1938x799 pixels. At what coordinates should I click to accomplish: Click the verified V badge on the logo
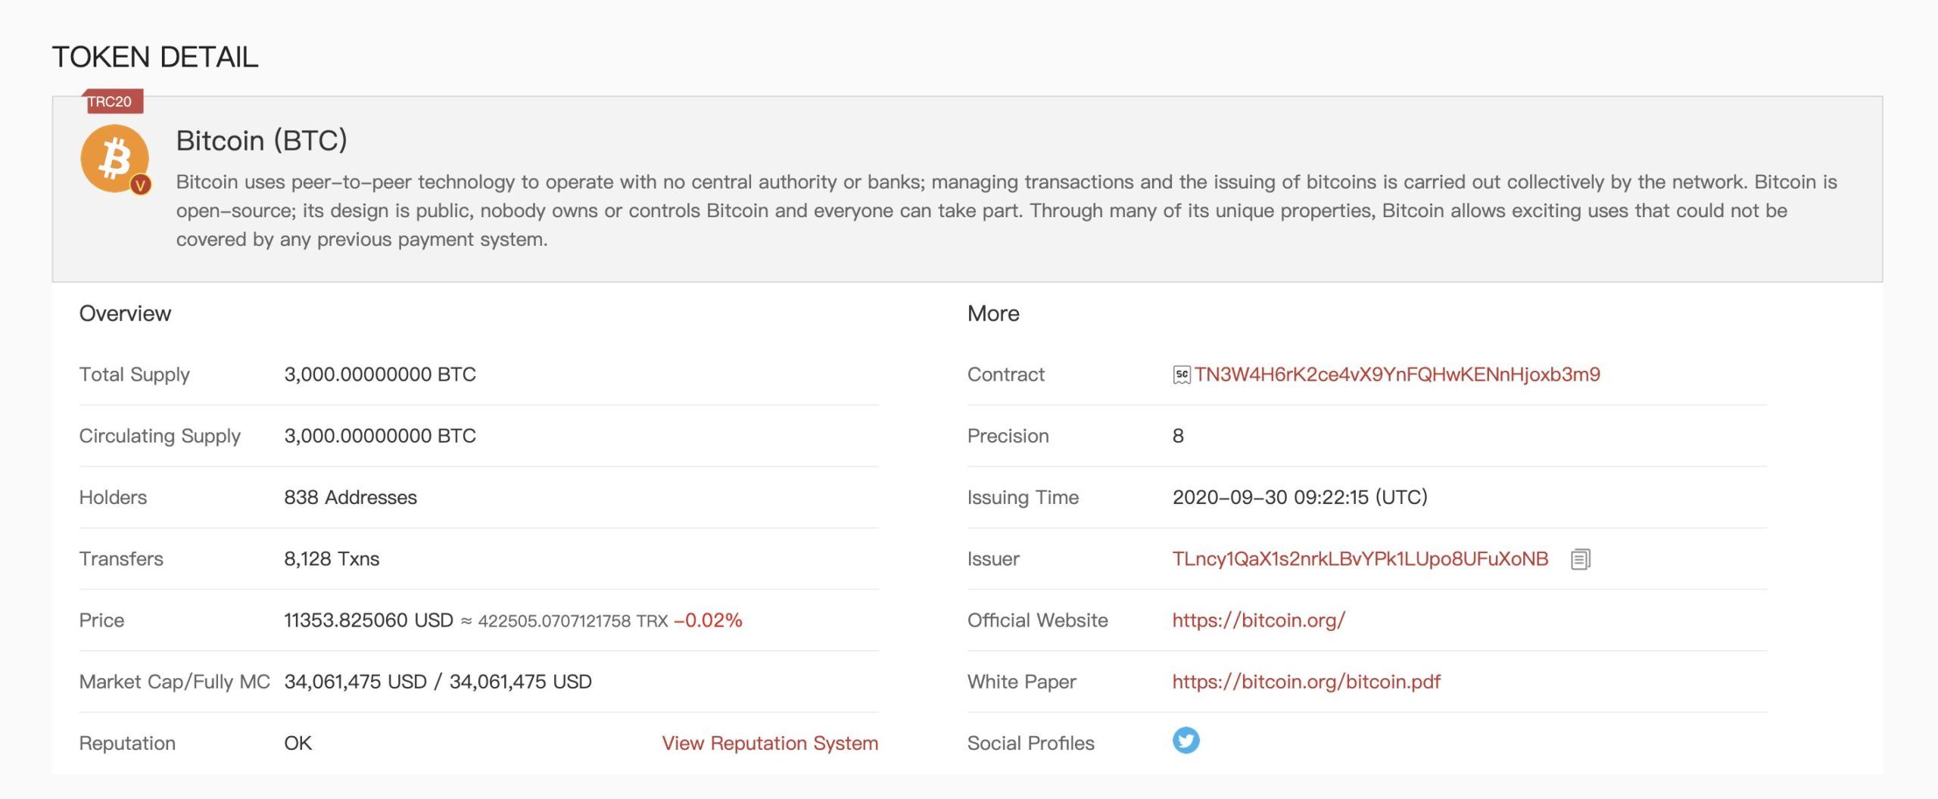click(x=140, y=185)
